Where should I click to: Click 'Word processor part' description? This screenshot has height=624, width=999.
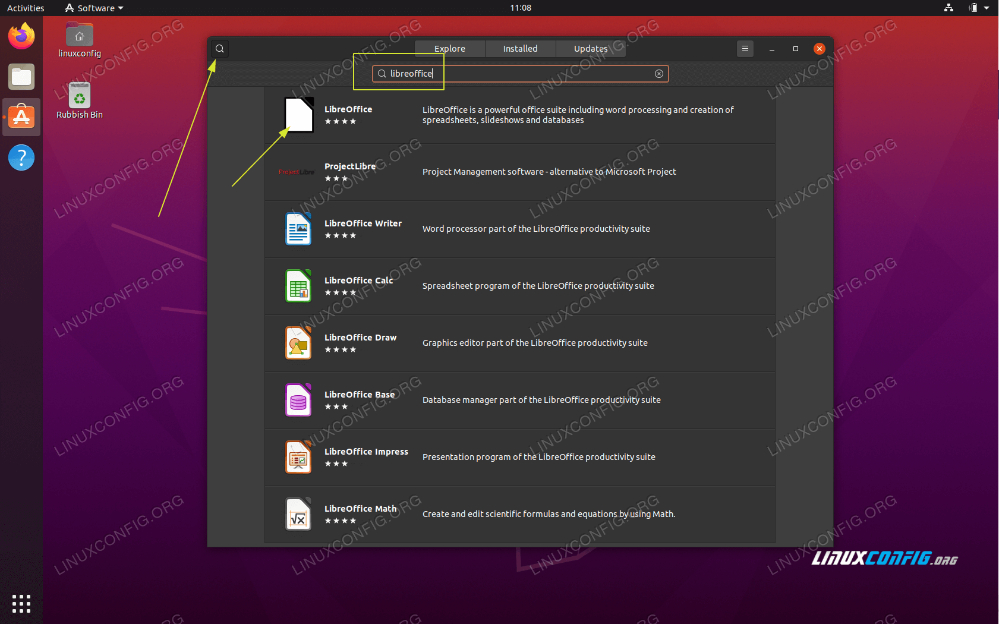coord(536,229)
